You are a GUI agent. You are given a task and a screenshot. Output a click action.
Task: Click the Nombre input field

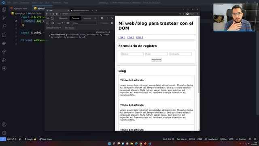(132, 54)
